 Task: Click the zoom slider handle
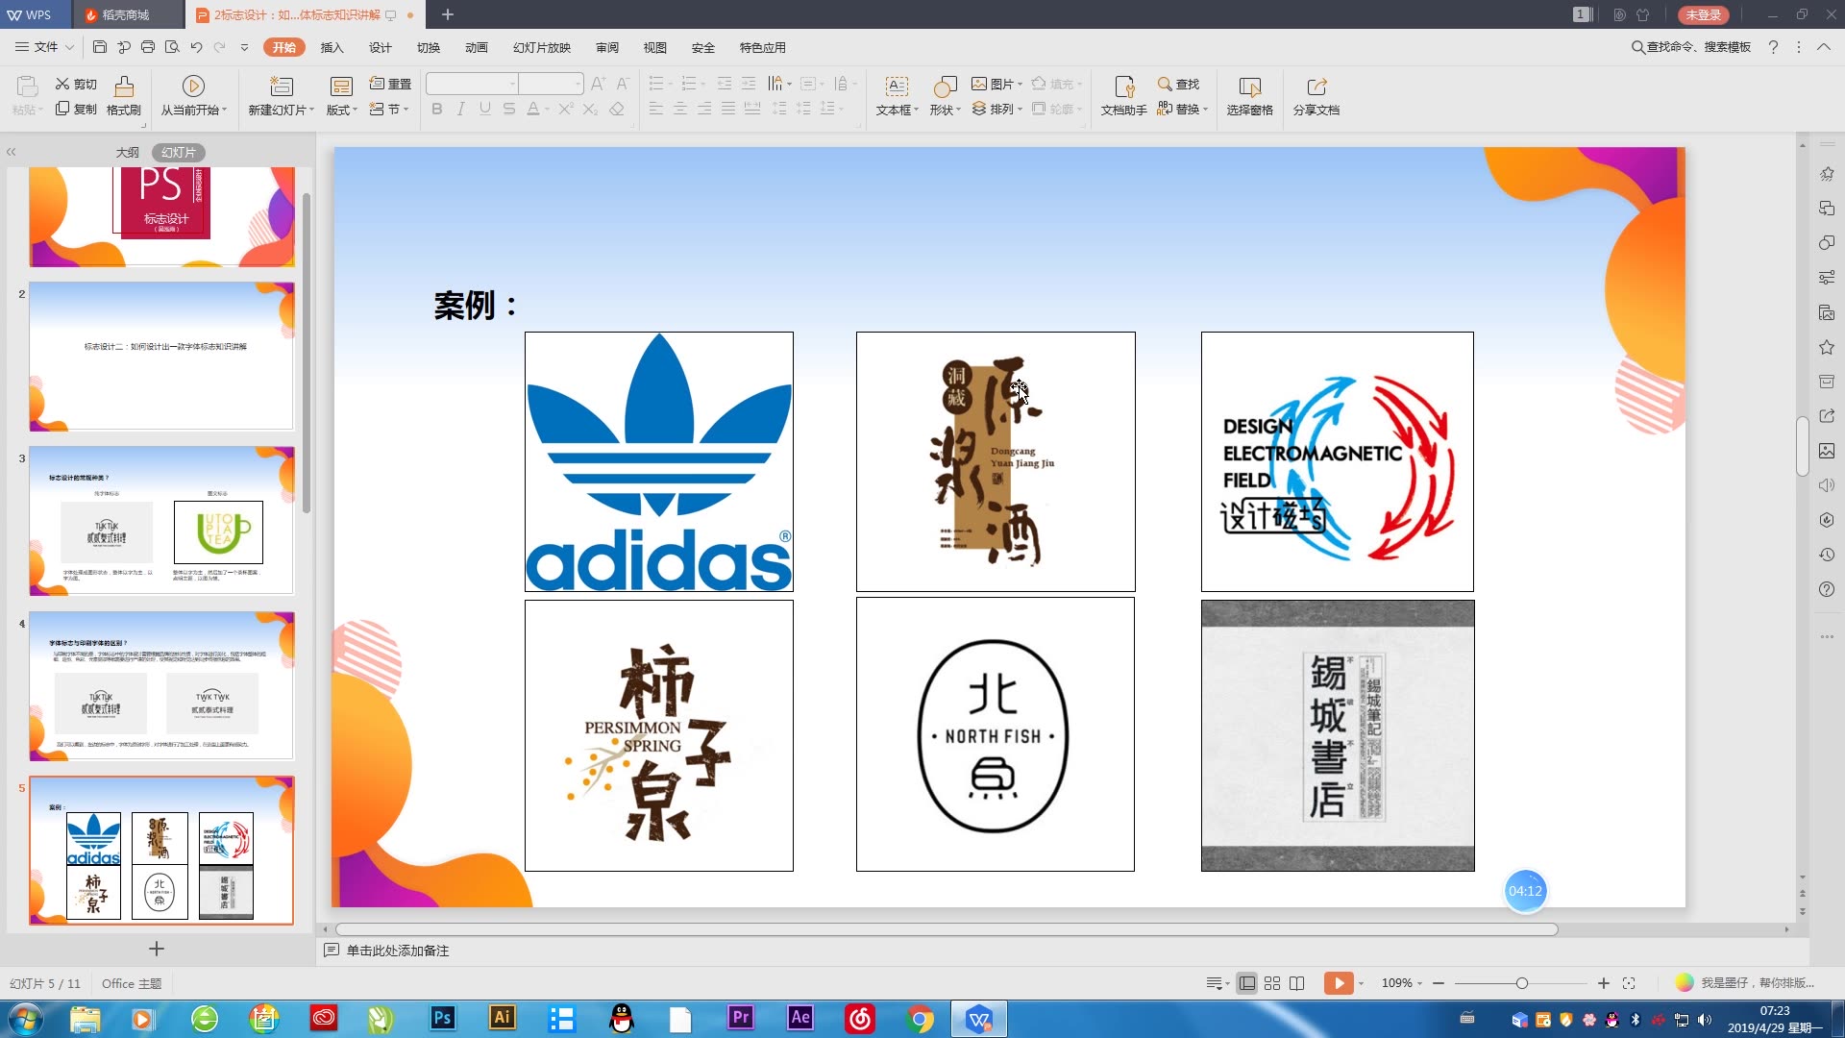click(x=1521, y=983)
